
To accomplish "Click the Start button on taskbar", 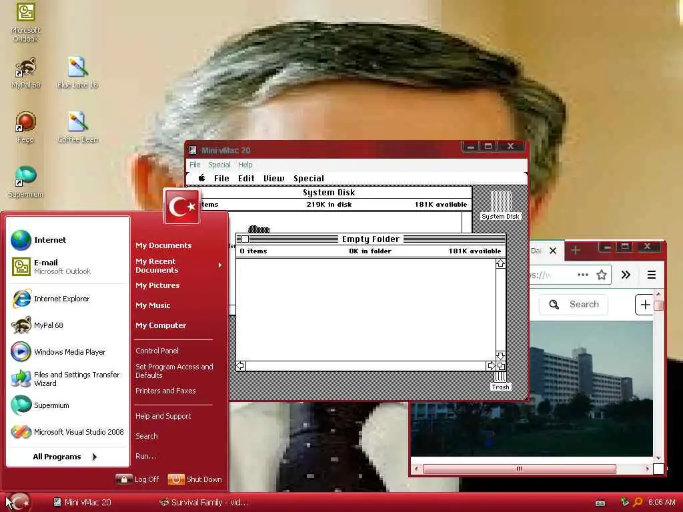I will [x=19, y=503].
